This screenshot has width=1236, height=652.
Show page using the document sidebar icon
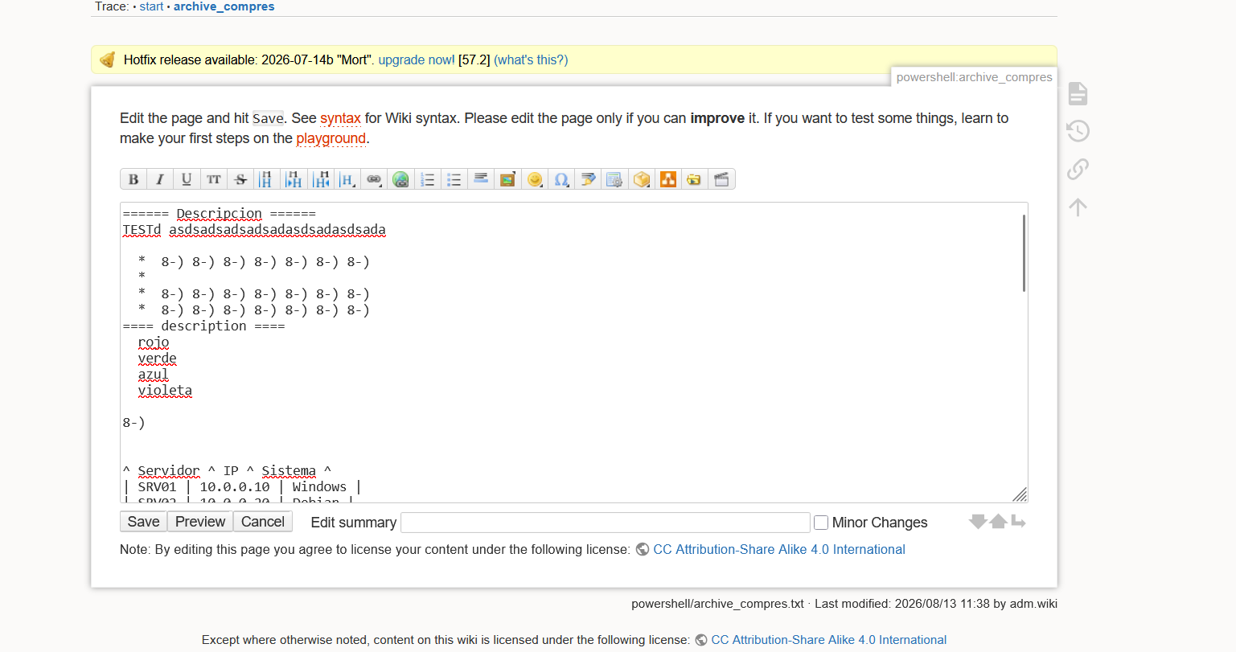point(1078,93)
